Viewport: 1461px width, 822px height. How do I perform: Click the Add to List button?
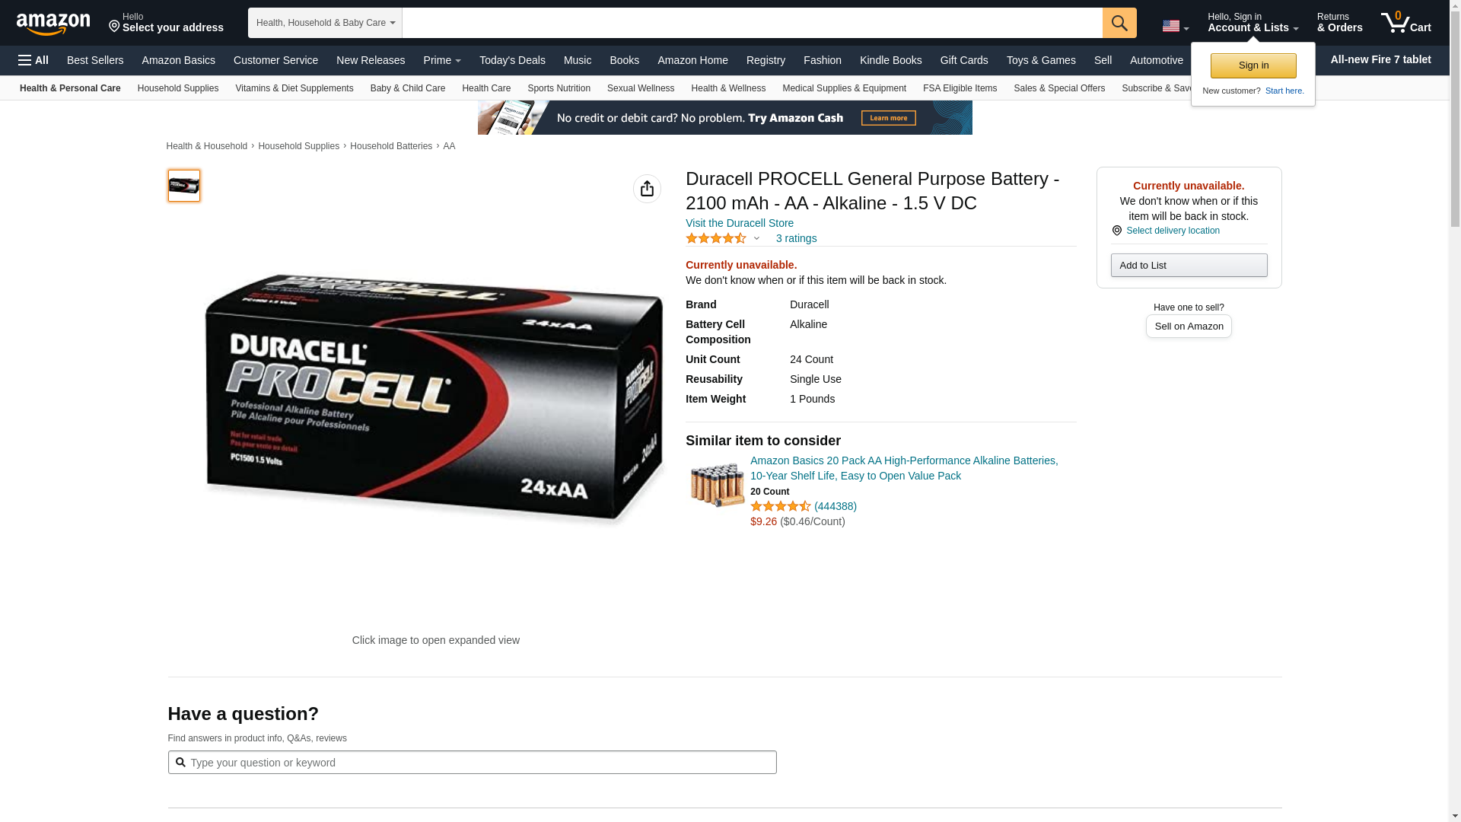(x=1189, y=265)
